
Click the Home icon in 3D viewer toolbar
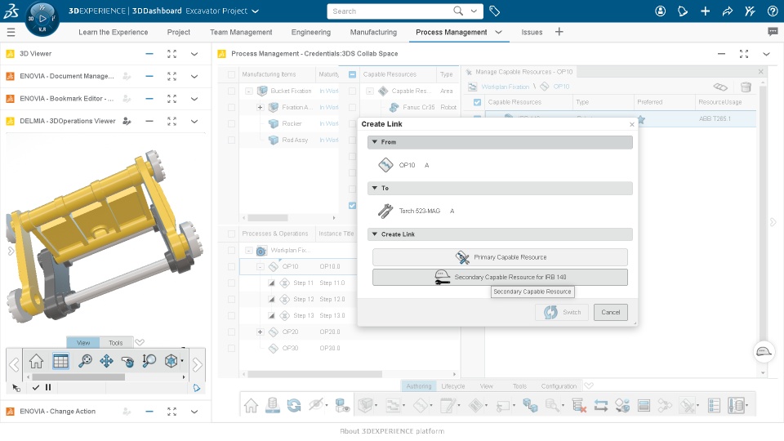point(36,361)
